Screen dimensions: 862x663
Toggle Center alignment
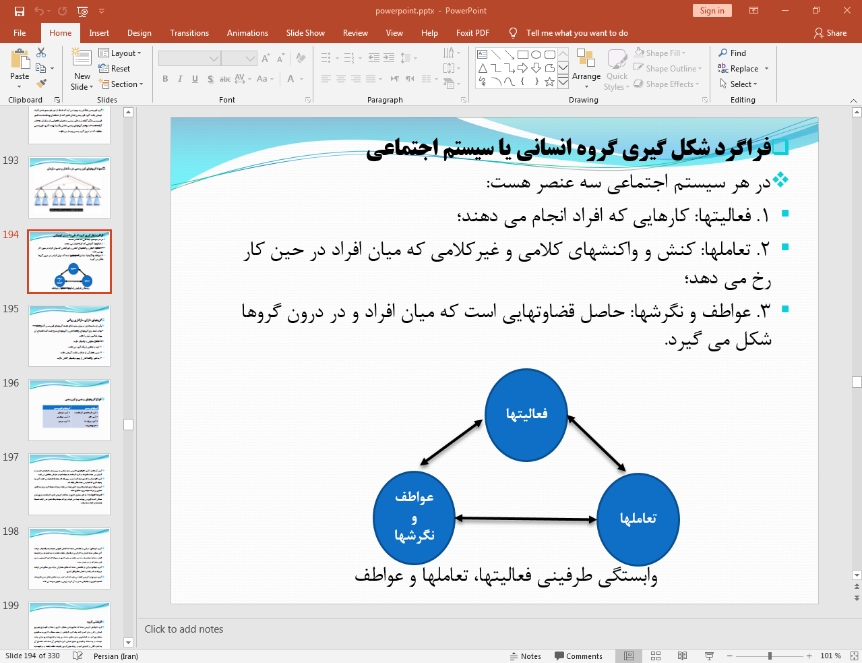click(x=340, y=79)
